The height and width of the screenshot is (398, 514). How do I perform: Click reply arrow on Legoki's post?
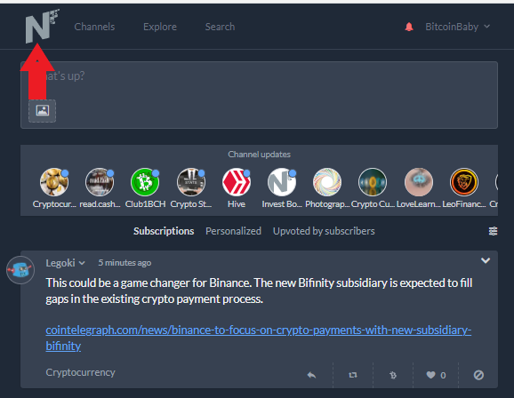tap(311, 375)
